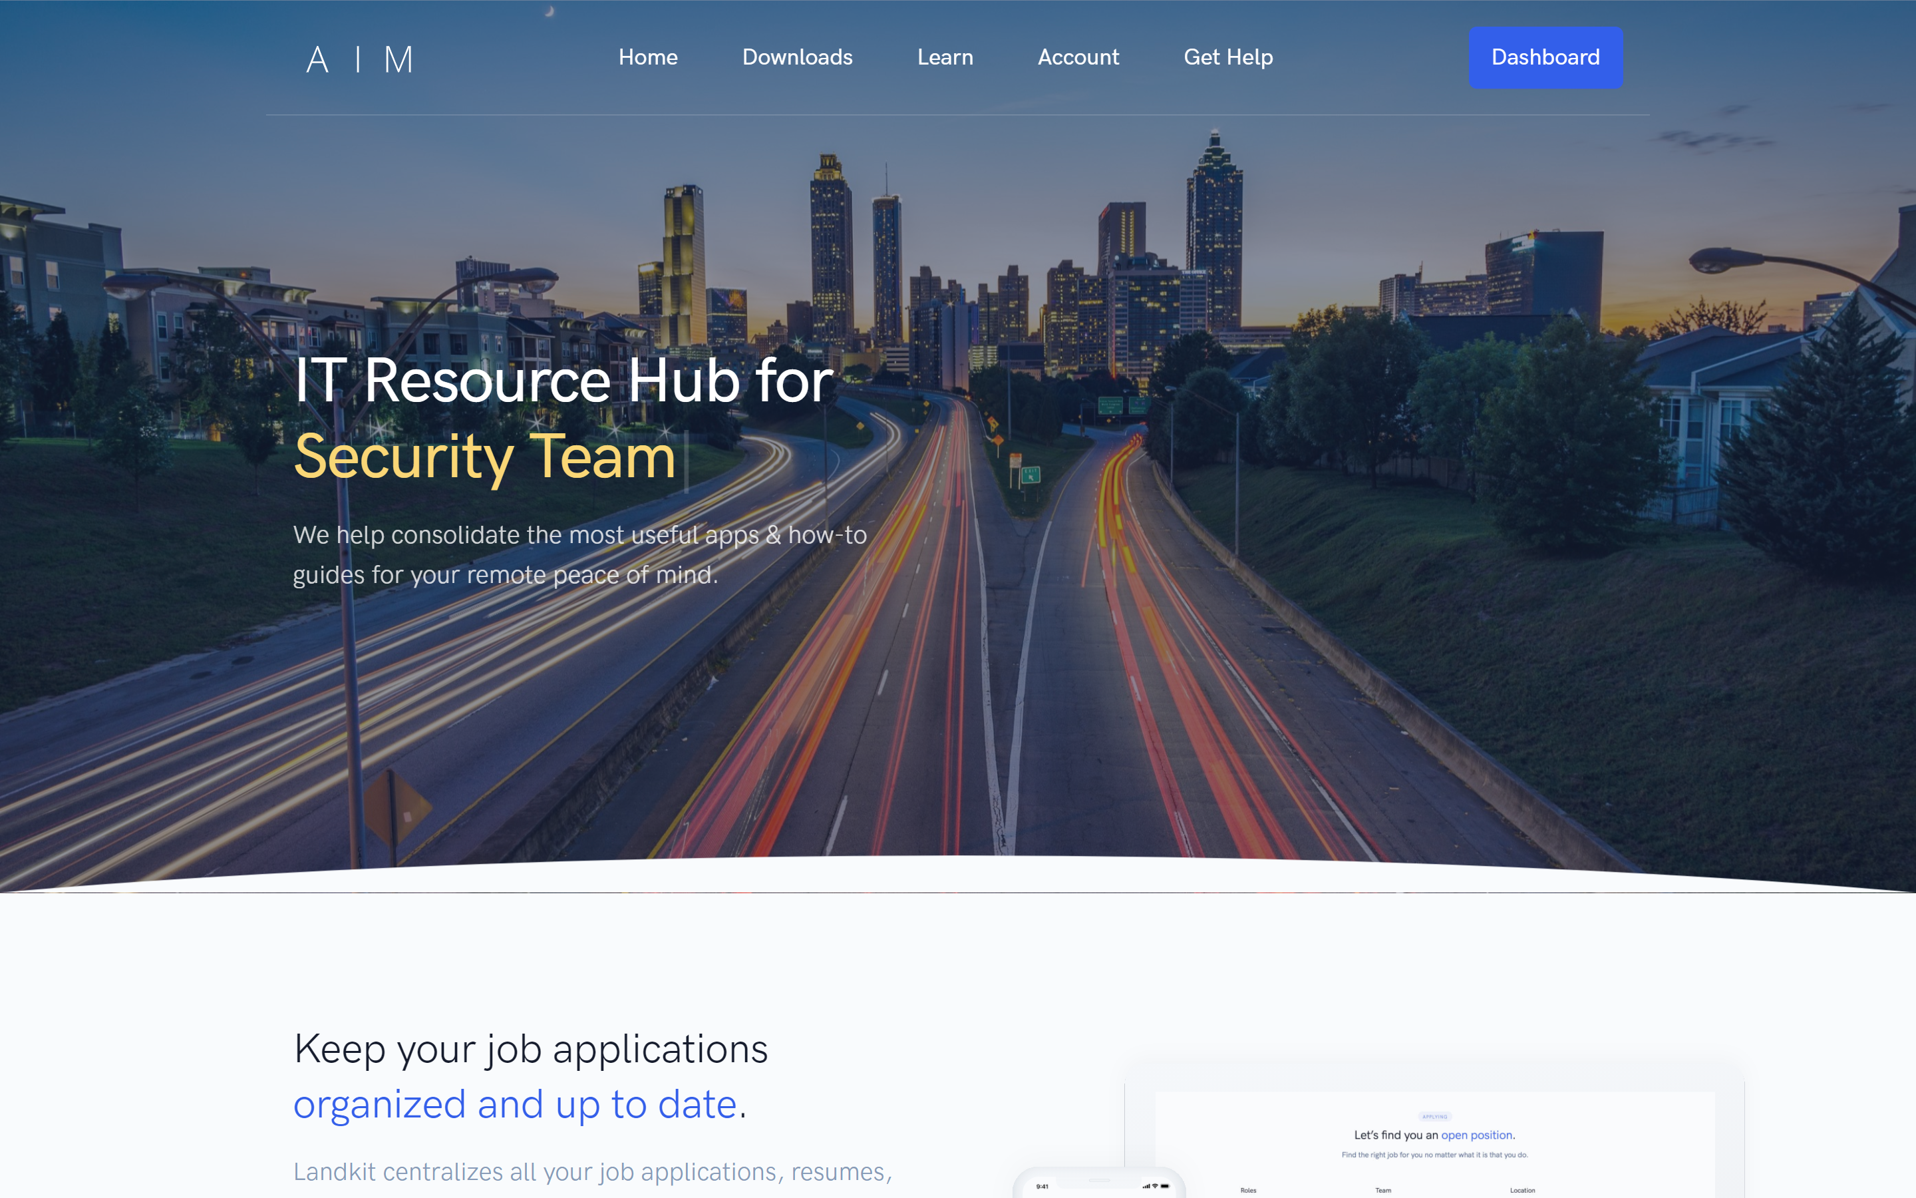Open the Account navigation dropdown
1916x1198 pixels.
[x=1078, y=57]
